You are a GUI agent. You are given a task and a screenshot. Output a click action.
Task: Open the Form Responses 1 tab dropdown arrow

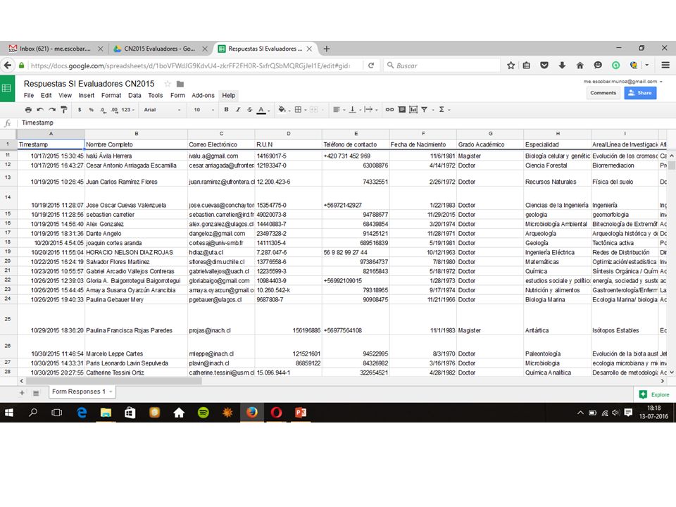click(111, 392)
